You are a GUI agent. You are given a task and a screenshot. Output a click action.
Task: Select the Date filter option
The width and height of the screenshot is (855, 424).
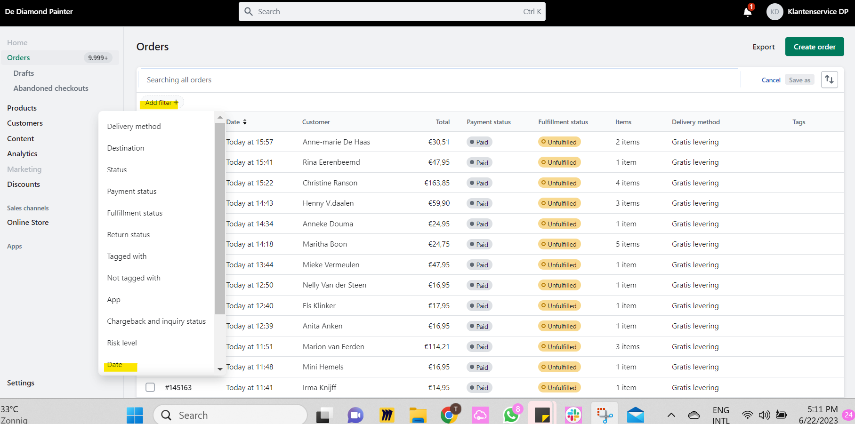pos(115,365)
